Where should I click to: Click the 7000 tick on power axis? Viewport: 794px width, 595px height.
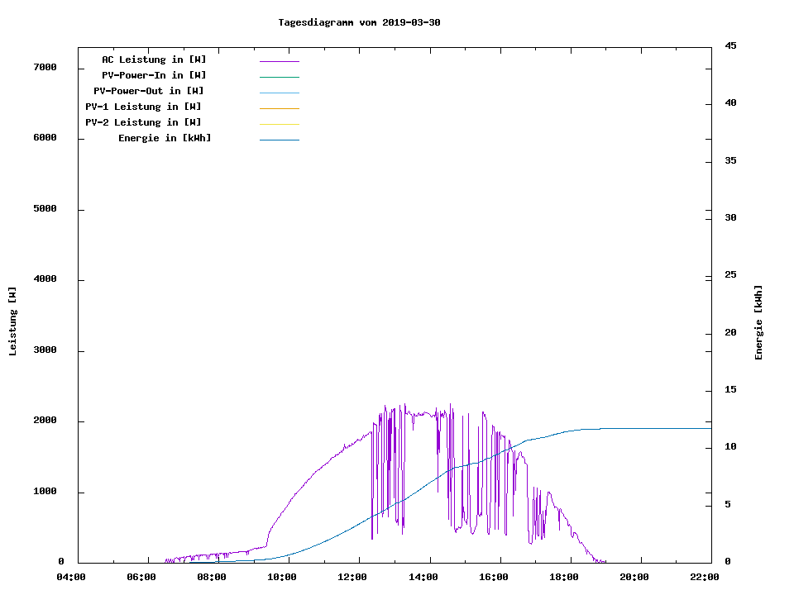pyautogui.click(x=44, y=68)
